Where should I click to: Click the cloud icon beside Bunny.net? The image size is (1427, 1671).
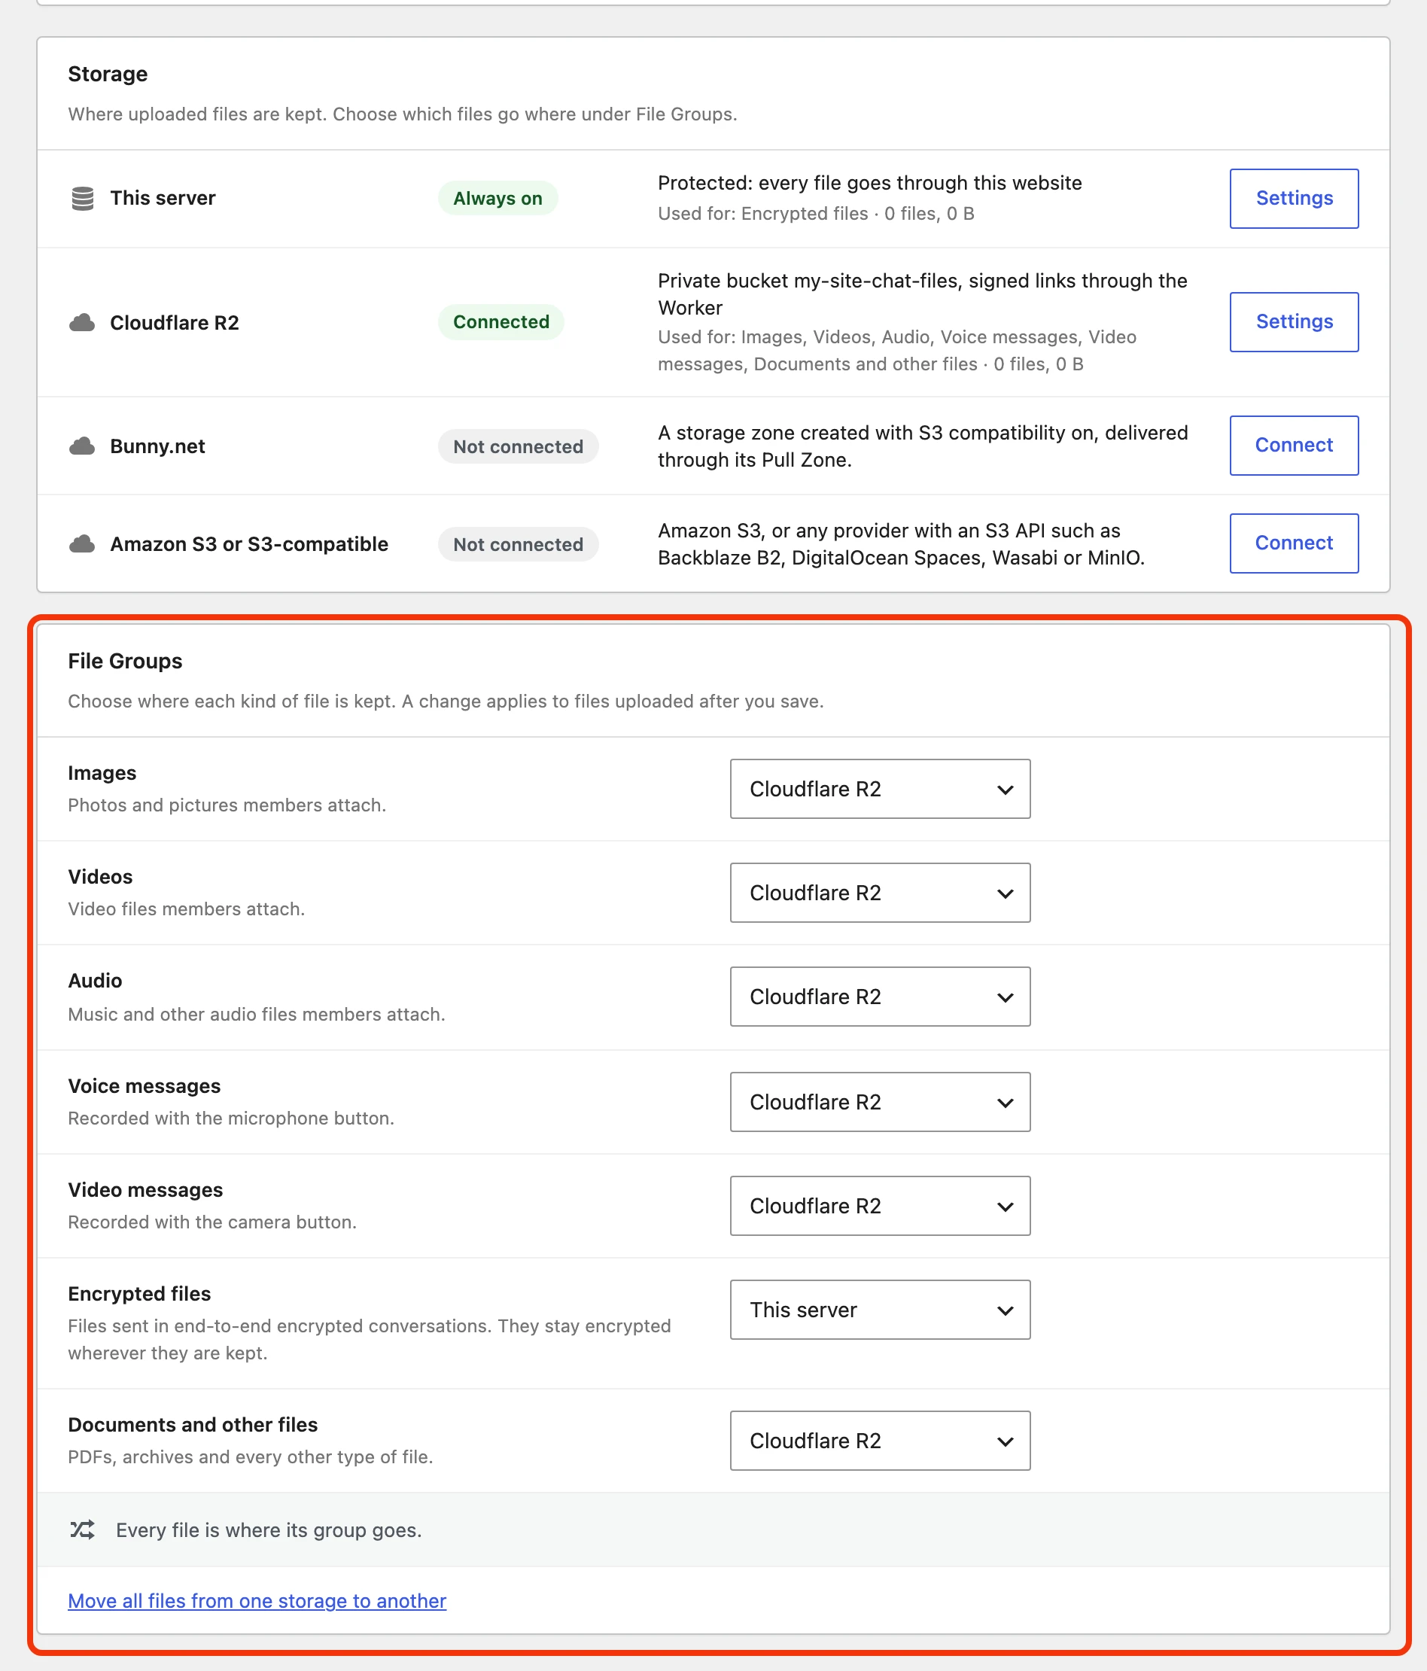82,446
